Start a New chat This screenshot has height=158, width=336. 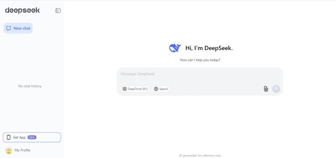(x=18, y=28)
